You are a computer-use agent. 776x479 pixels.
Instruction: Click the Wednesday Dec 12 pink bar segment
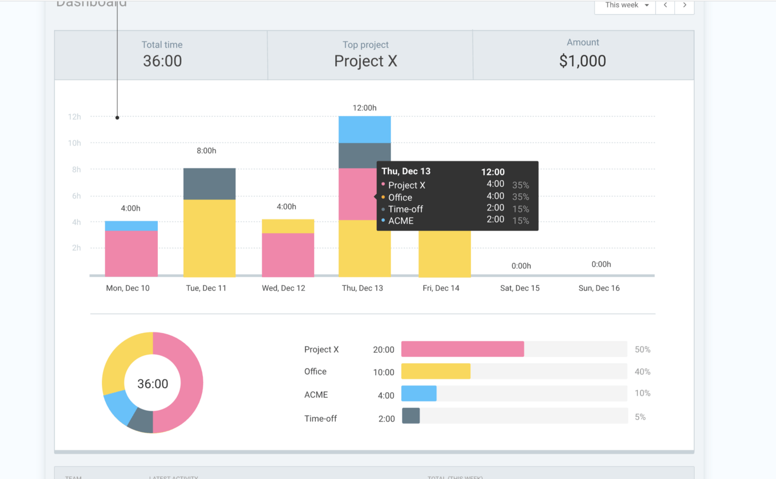click(x=288, y=255)
